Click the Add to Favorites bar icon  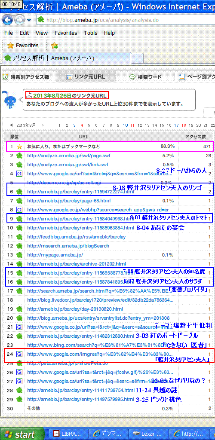coord(55,45)
